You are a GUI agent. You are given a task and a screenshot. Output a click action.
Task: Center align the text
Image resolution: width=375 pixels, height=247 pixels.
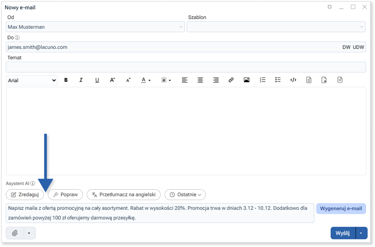pyautogui.click(x=200, y=80)
